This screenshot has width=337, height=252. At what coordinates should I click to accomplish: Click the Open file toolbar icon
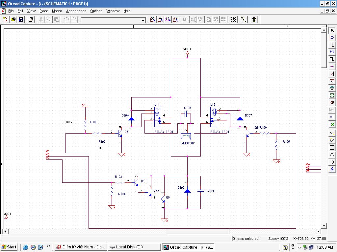13,19
